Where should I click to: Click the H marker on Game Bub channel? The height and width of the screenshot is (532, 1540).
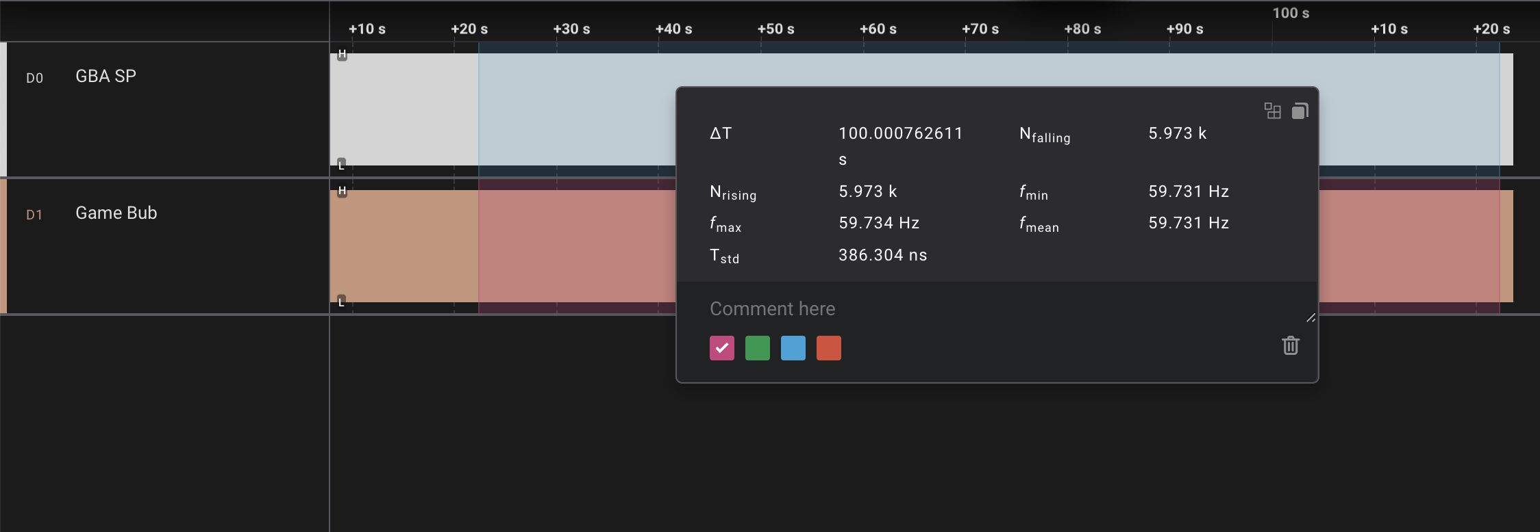tap(342, 191)
